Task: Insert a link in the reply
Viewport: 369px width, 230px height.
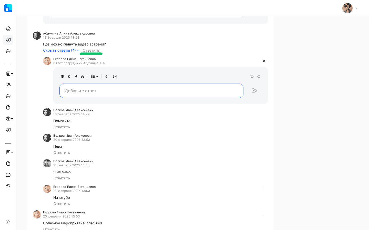Action: [107, 76]
